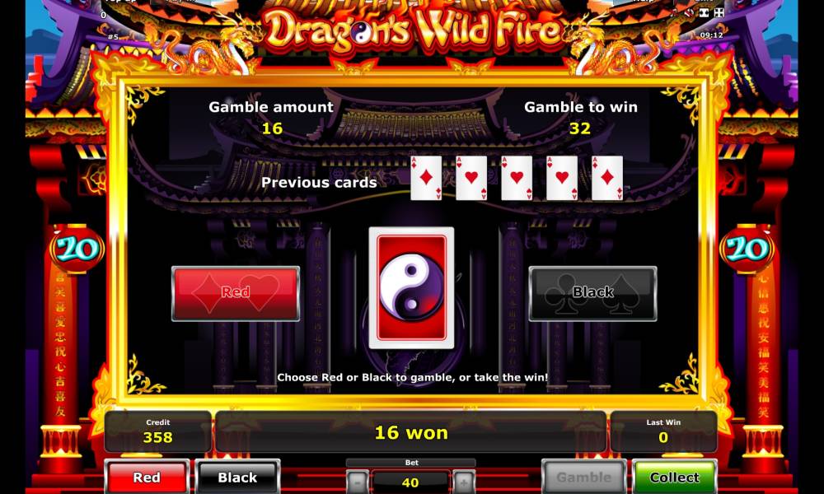
Task: Click the four-square grid icon at top right
Action: coord(719,12)
